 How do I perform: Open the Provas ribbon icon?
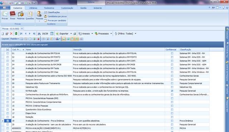click(x=5, y=15)
